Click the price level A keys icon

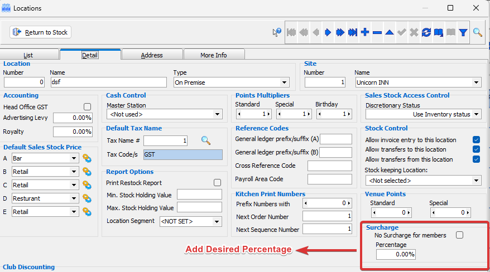pos(87,158)
